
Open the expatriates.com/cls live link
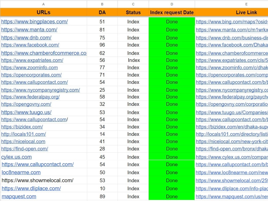[232, 60]
